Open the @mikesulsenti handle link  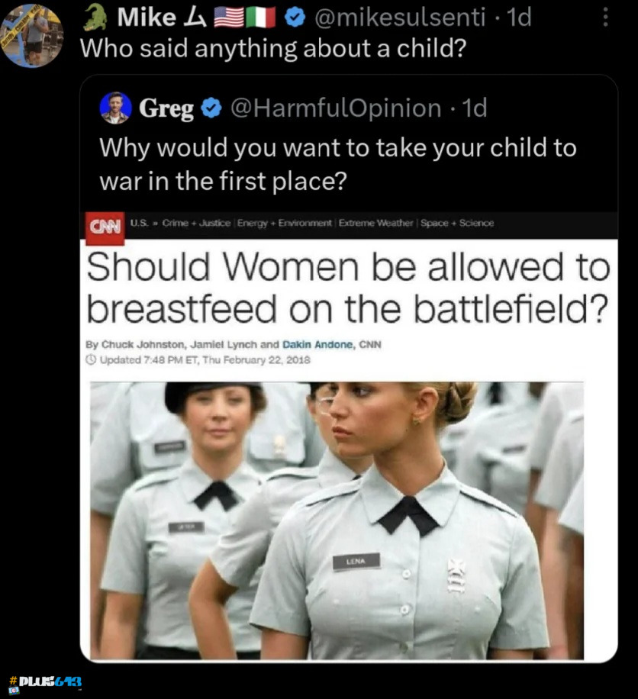click(x=399, y=18)
